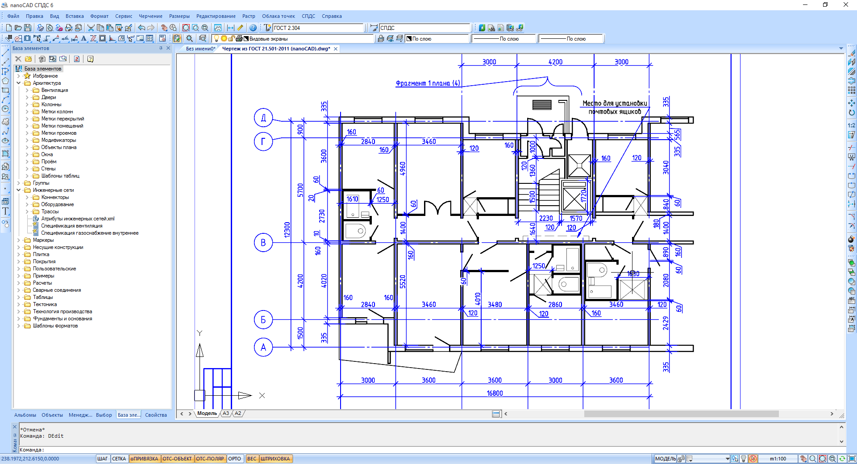Screen dimensions: 857x464
Task: Click the 1:2 scale icon in the right toolbar
Action: click(x=851, y=125)
